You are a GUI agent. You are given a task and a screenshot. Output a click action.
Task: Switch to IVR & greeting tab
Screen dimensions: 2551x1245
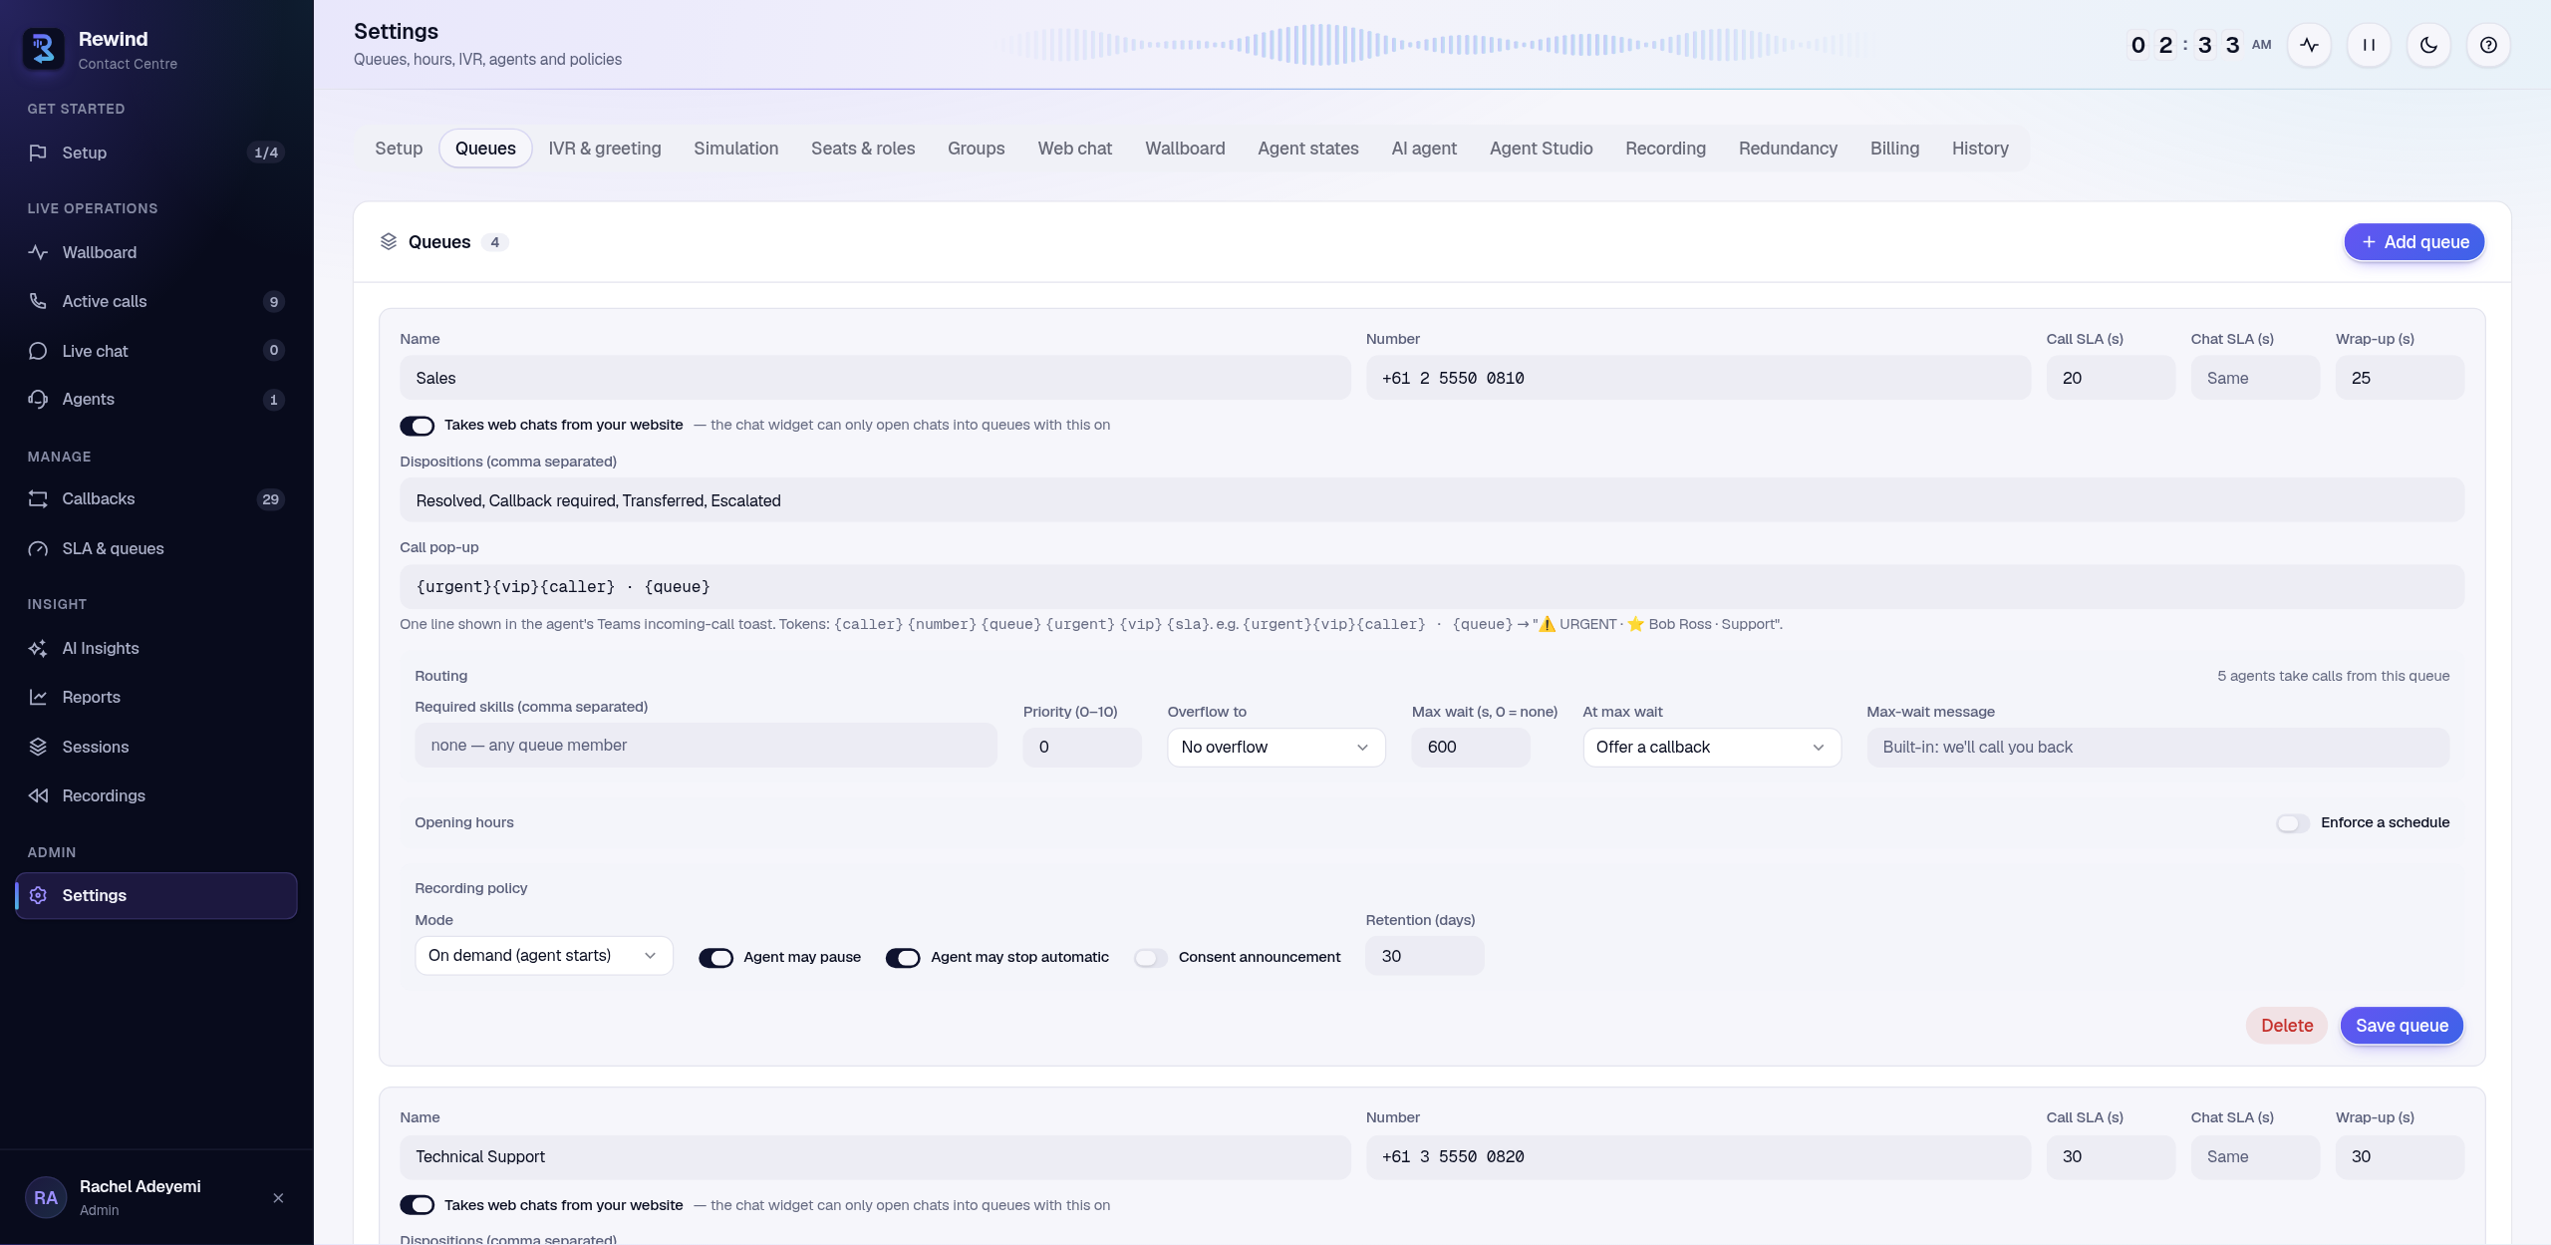[x=604, y=149]
